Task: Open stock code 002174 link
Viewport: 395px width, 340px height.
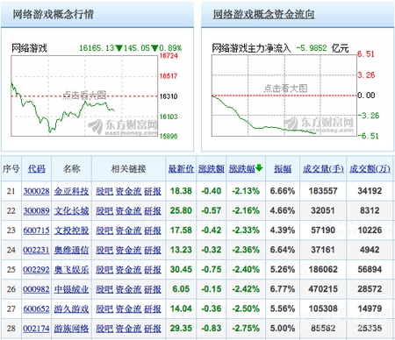Action: [x=37, y=329]
